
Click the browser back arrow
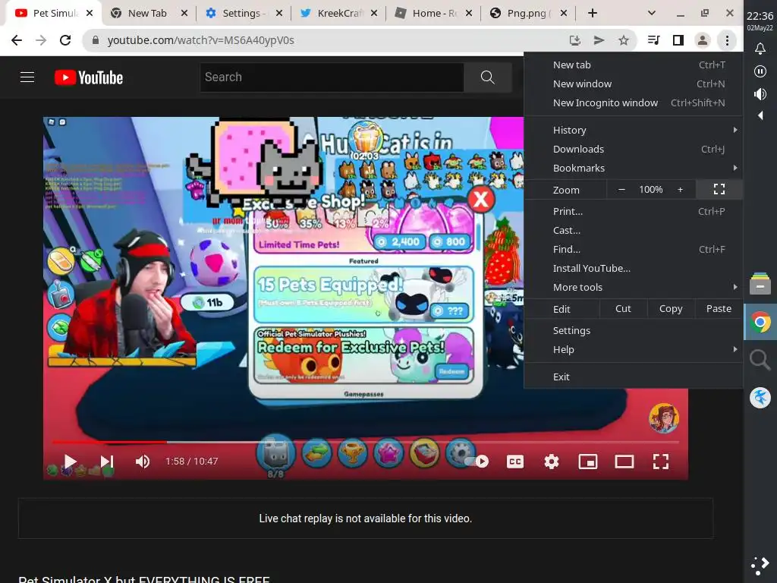tap(17, 40)
